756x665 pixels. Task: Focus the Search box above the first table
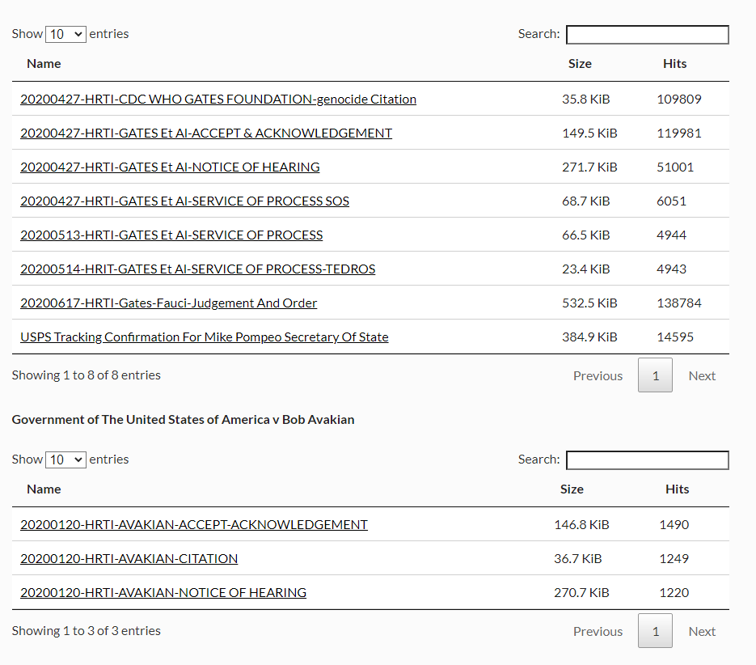coord(648,35)
